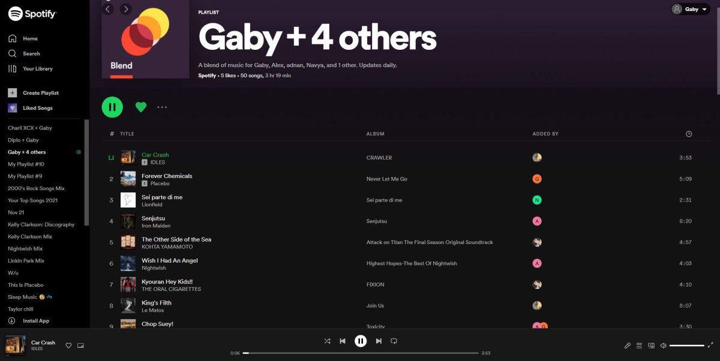Screen dimensions: 720x361
Task: Open Kelly Clarkson: Discography playlist
Action: click(x=41, y=224)
